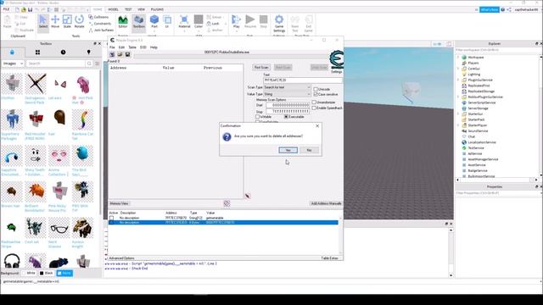
Task: Select the highlighted 8 Bytes address row
Action: [x=224, y=222]
